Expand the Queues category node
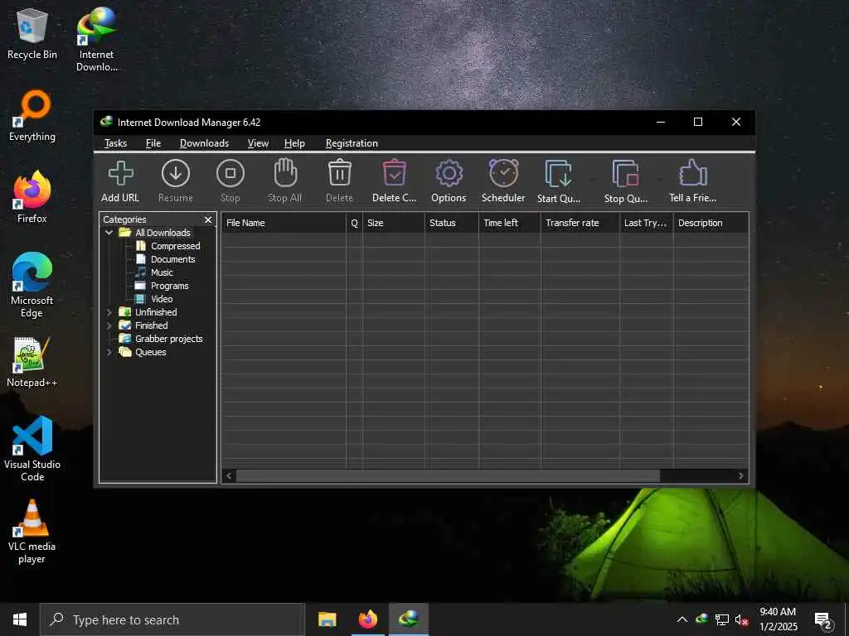The width and height of the screenshot is (849, 636). click(x=109, y=352)
